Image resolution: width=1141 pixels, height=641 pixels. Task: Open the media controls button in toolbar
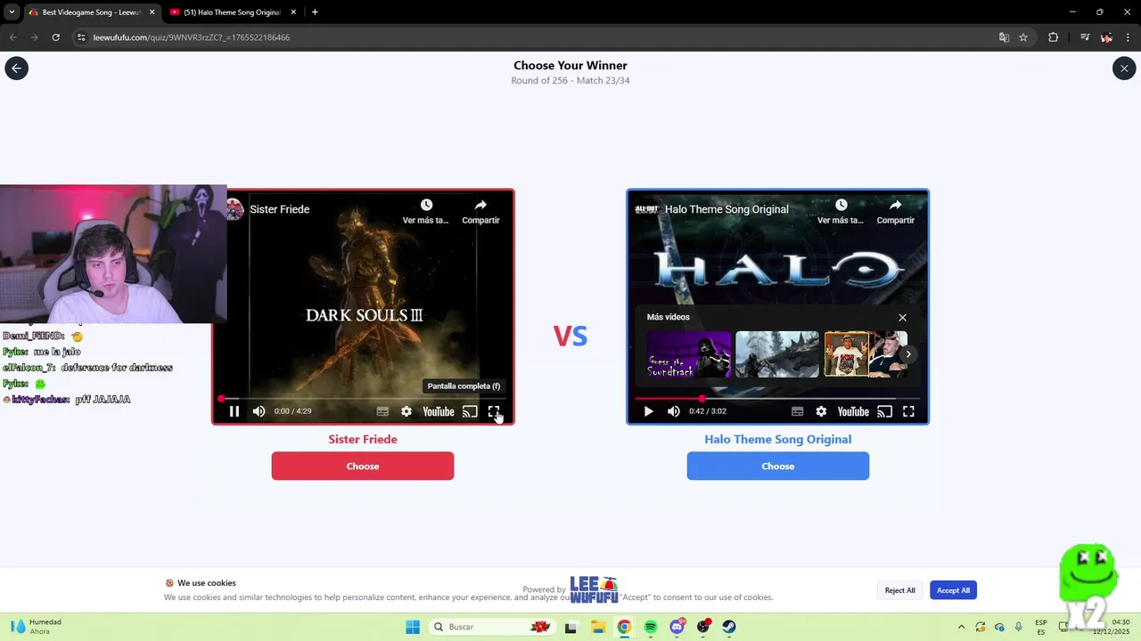(x=1085, y=37)
